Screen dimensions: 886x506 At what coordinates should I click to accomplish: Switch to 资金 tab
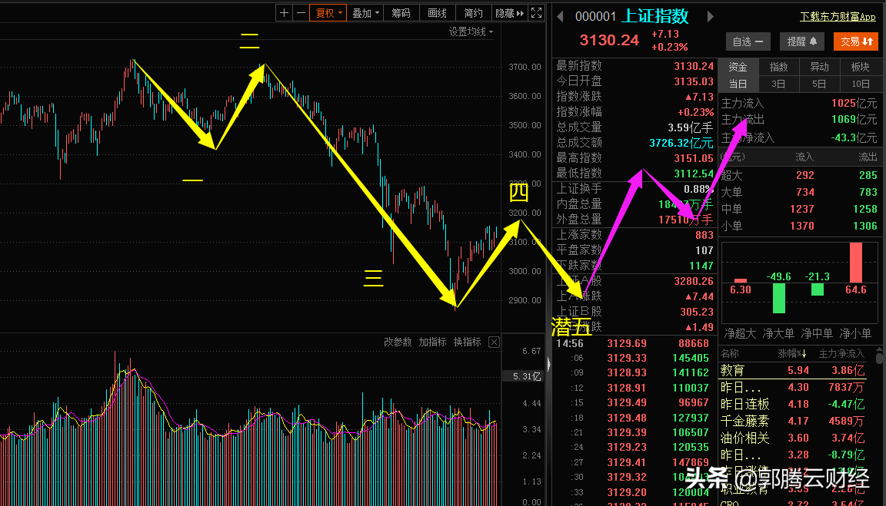(738, 67)
